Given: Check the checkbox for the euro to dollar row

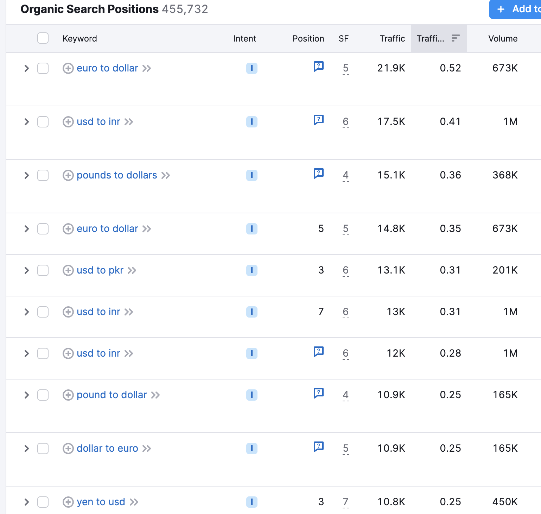Looking at the screenshot, I should 43,68.
